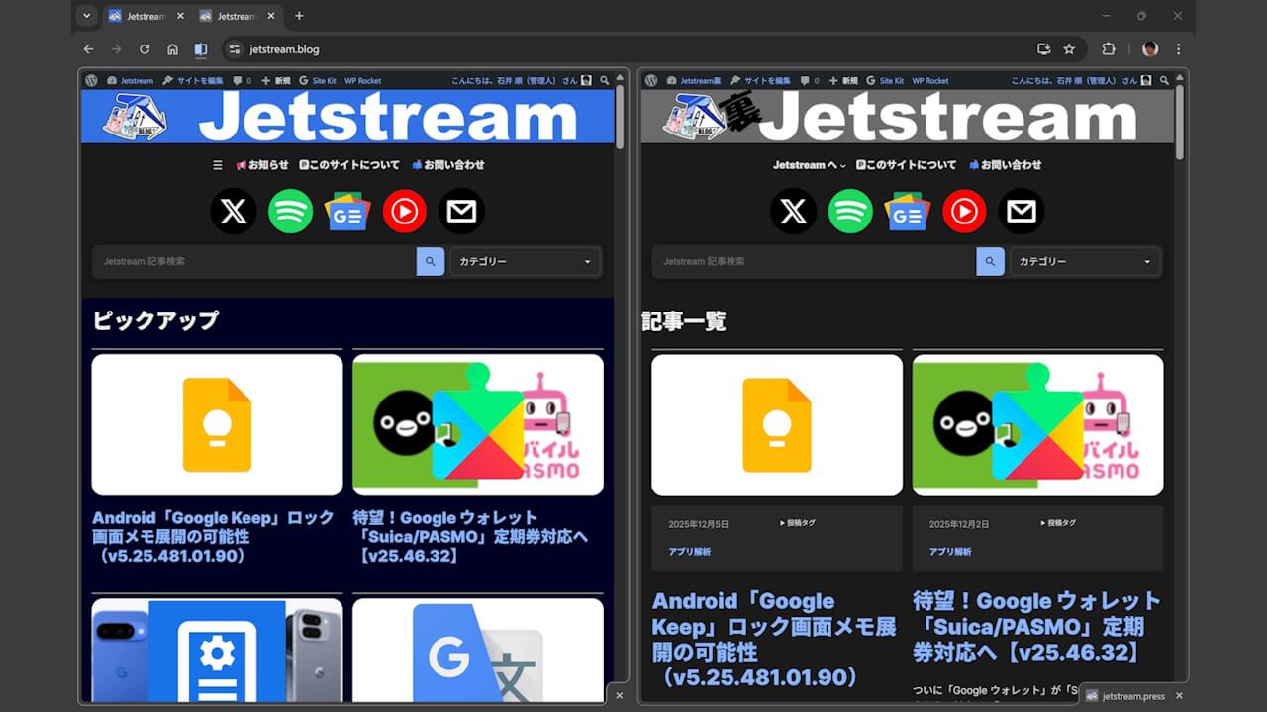Open the X social icon in left pane
The width and height of the screenshot is (1267, 712).
coord(234,212)
